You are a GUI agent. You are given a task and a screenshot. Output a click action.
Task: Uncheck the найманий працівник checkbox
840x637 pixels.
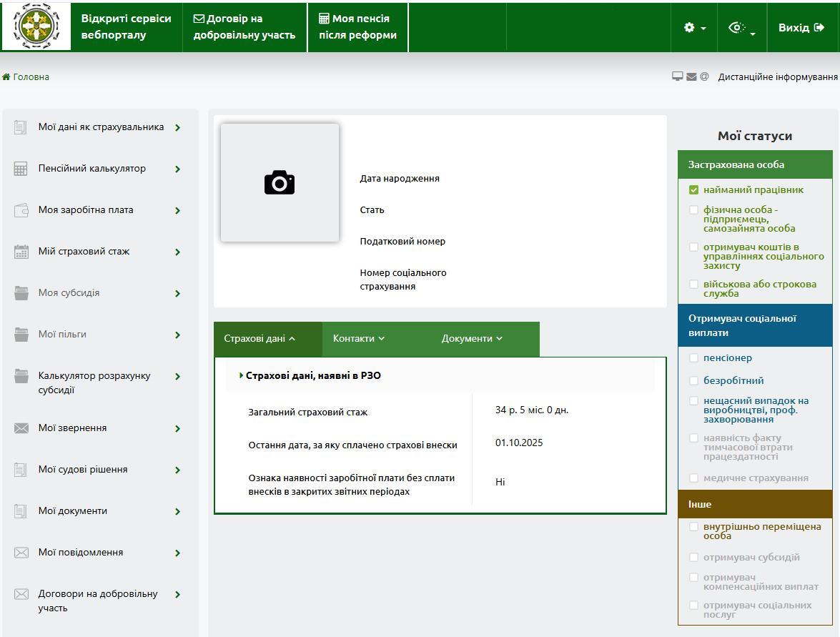pyautogui.click(x=693, y=190)
